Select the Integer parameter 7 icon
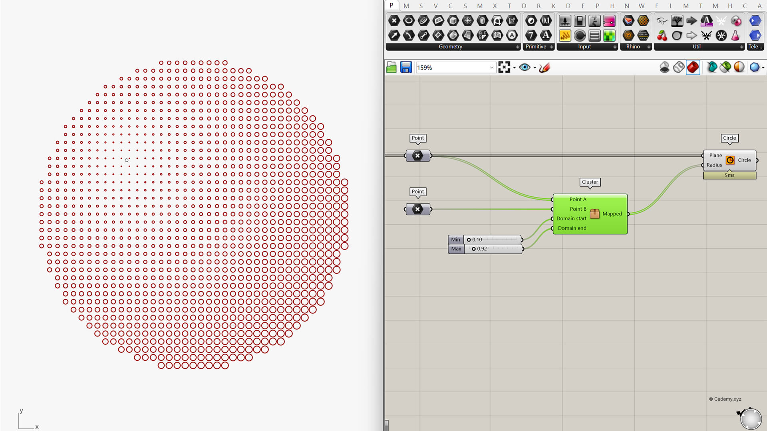This screenshot has width=767, height=431. [x=531, y=36]
